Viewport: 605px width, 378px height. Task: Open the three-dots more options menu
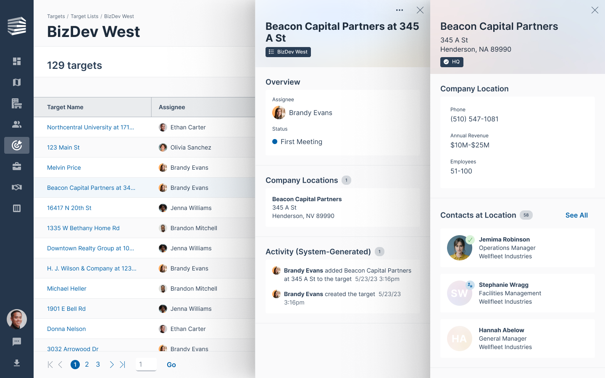400,10
